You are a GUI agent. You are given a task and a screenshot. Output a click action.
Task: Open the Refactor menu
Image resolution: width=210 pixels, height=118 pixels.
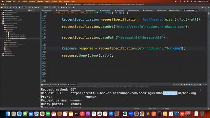(32, 1)
